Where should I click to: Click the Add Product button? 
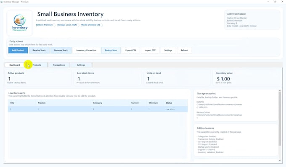tap(18, 50)
